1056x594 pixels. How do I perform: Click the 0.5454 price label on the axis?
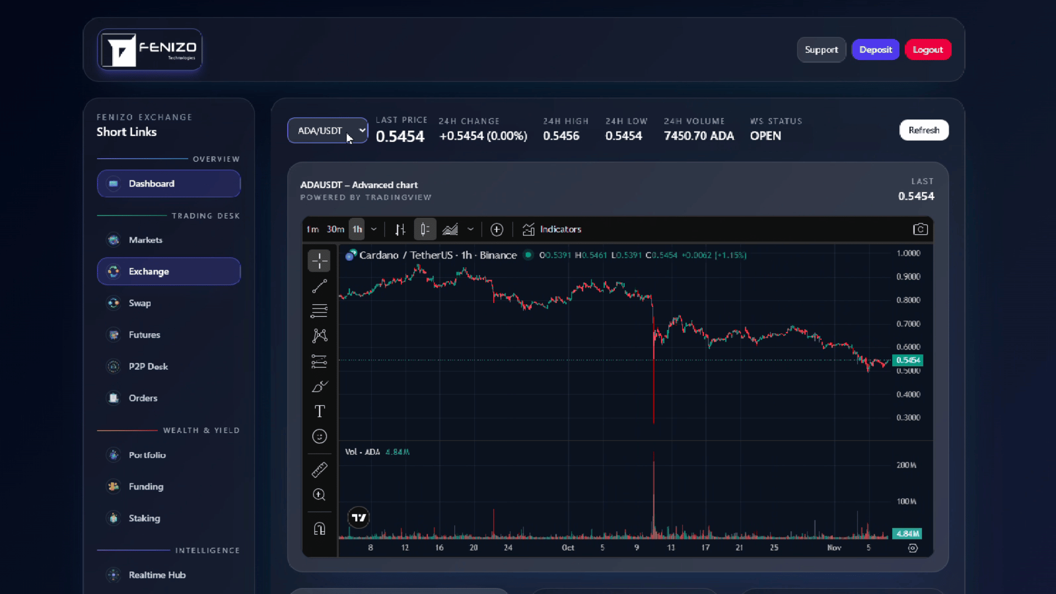click(x=908, y=360)
